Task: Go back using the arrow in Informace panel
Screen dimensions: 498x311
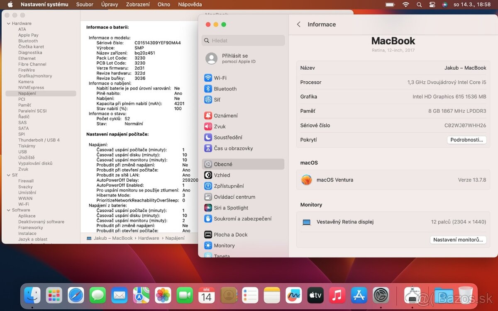Action: (298, 24)
